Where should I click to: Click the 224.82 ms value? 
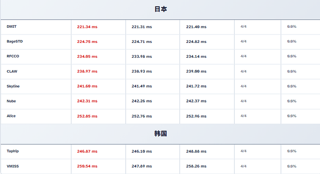tap(196, 42)
